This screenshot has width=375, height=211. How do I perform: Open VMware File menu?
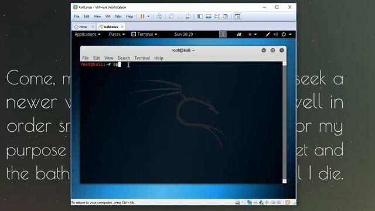click(77, 16)
